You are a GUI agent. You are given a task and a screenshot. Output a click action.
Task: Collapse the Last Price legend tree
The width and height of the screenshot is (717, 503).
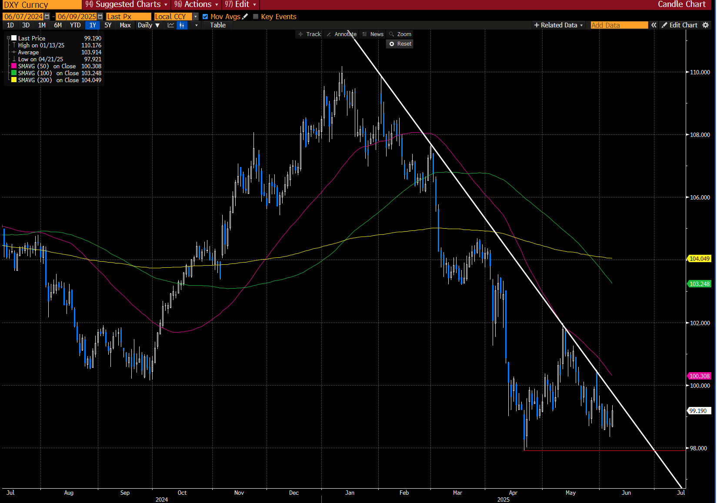[x=8, y=38]
